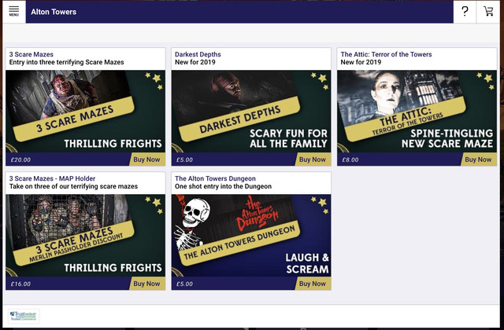Viewport: 504px width, 330px height.
Task: Open the shopping cart icon
Action: click(x=488, y=12)
